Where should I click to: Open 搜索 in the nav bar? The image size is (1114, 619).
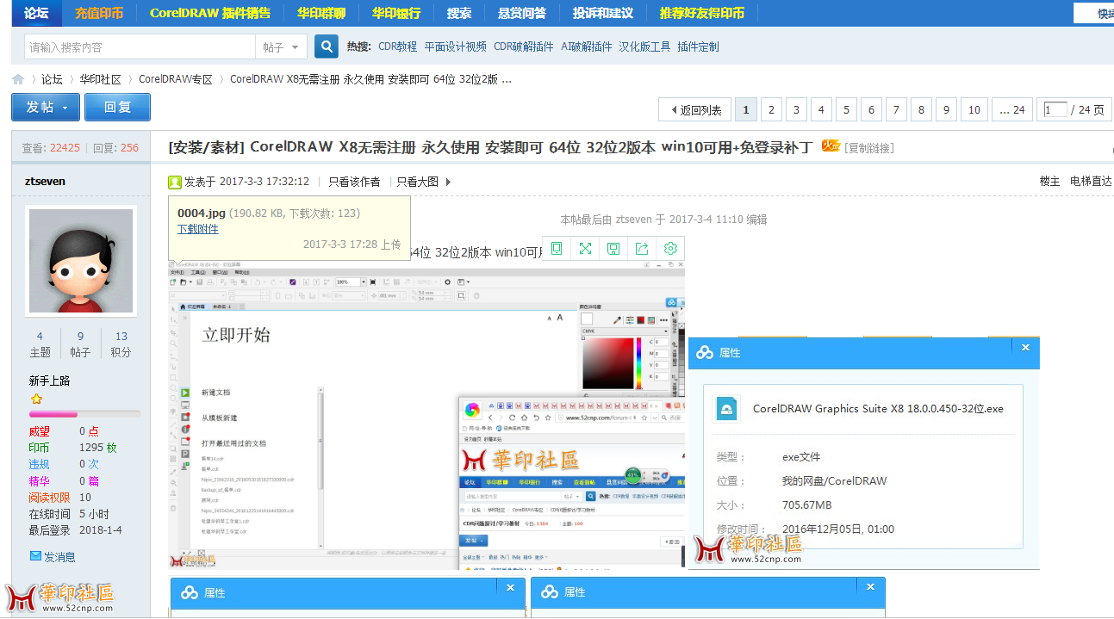(459, 13)
